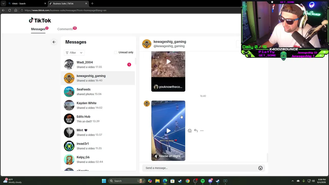The height and width of the screenshot is (185, 329).
Task: Open more options for the shared video
Action: point(202,131)
